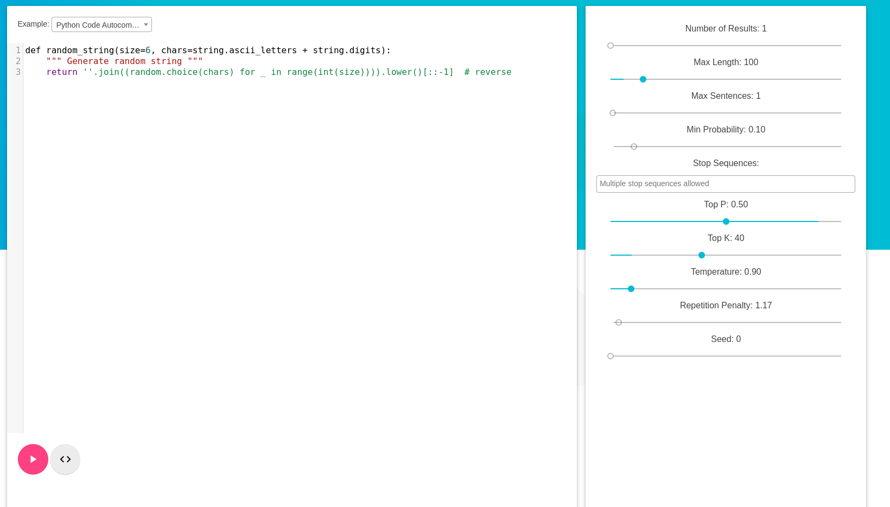Open the Example dropdown showing Python Code Autocomplete
Image resolution: width=890 pixels, height=507 pixels.
pyautogui.click(x=101, y=24)
